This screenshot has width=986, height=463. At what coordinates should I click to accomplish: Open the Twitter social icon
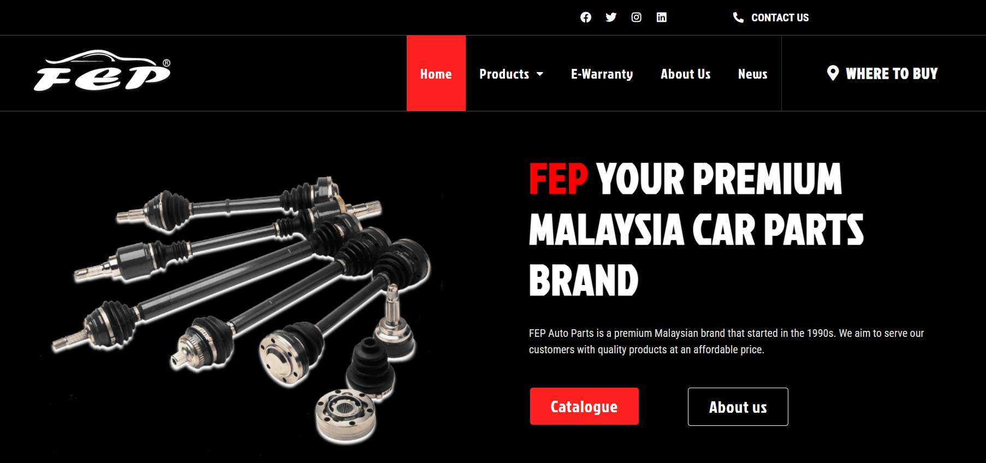(611, 17)
